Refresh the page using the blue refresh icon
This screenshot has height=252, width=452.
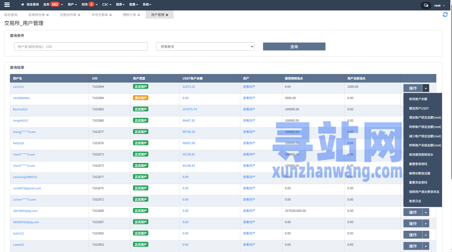click(x=445, y=15)
